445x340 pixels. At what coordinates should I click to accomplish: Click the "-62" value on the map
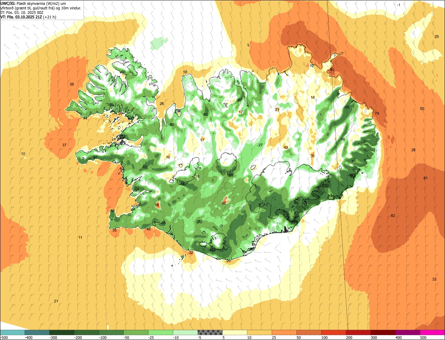point(205,114)
